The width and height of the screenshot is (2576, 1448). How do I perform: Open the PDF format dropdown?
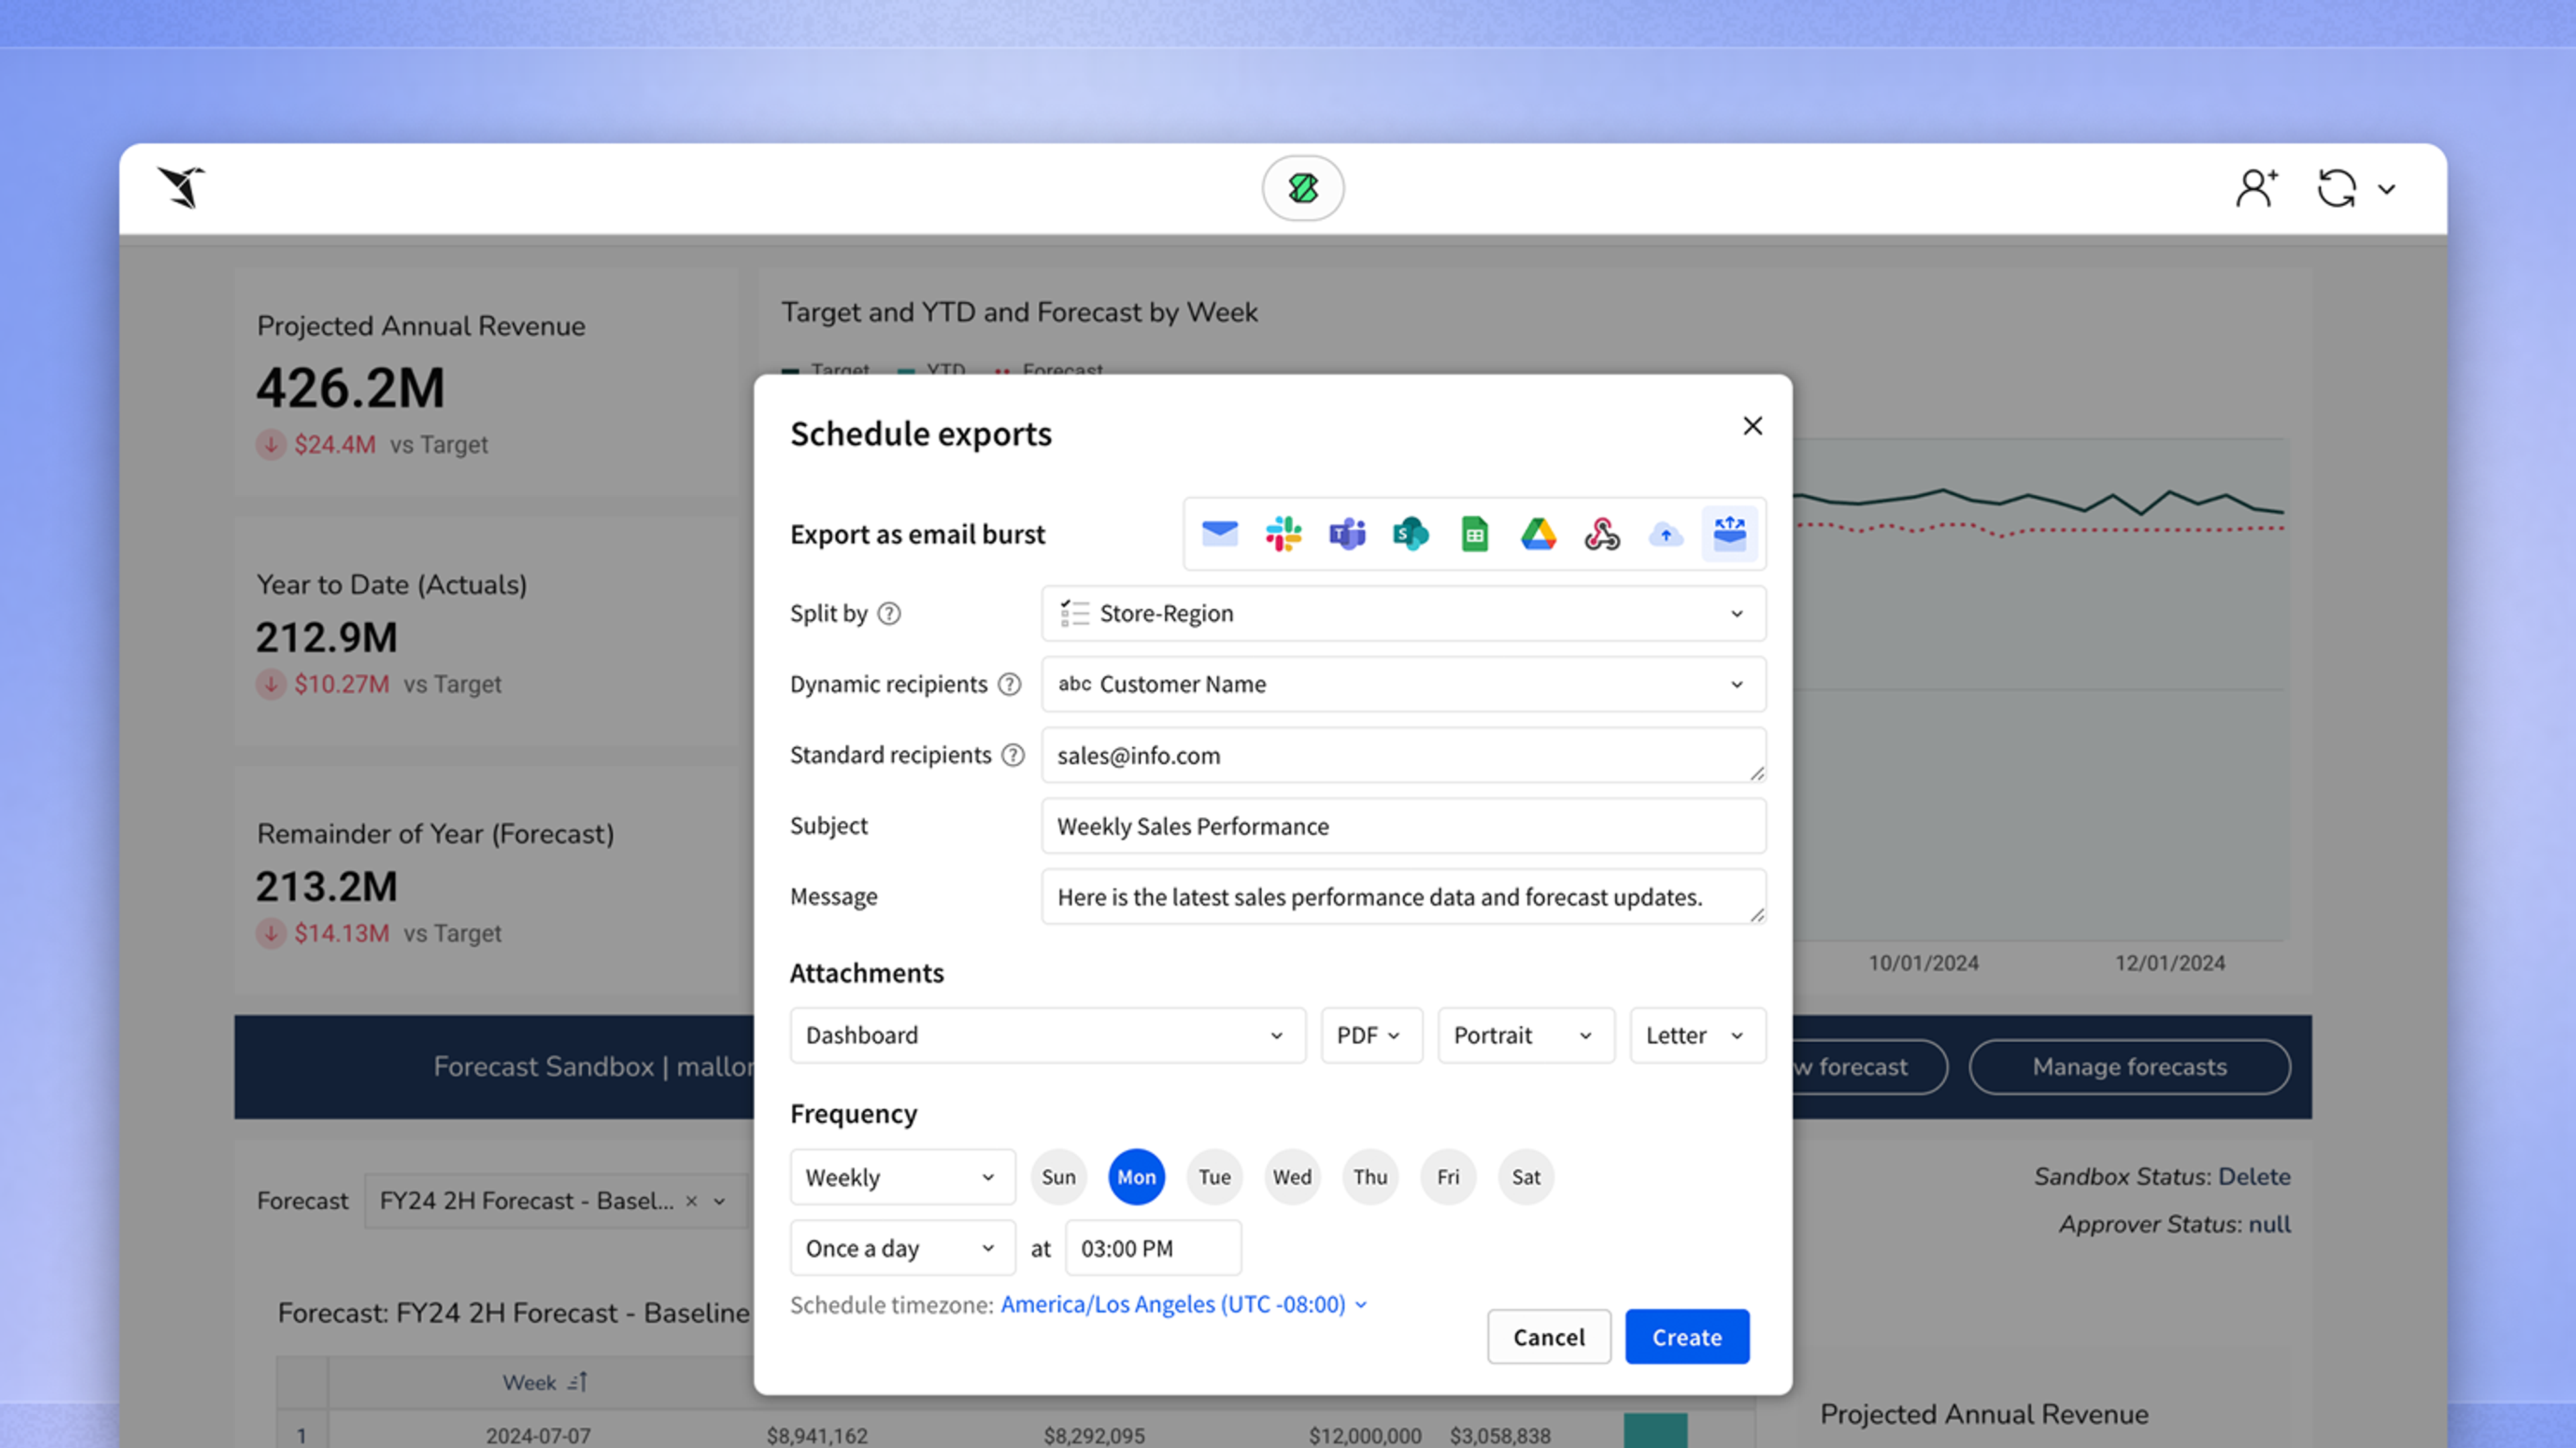tap(1372, 1035)
